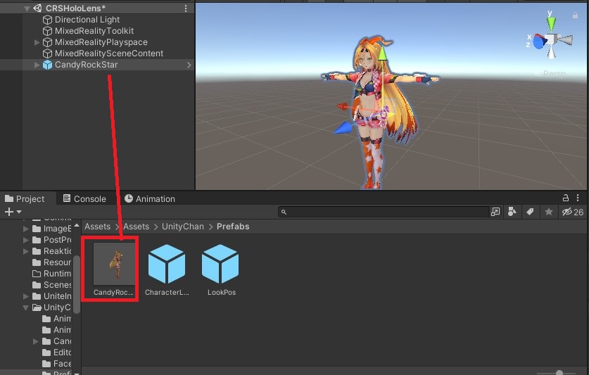The height and width of the screenshot is (375, 589).
Task: Select MixedRealitySceneContent object
Action: [109, 53]
